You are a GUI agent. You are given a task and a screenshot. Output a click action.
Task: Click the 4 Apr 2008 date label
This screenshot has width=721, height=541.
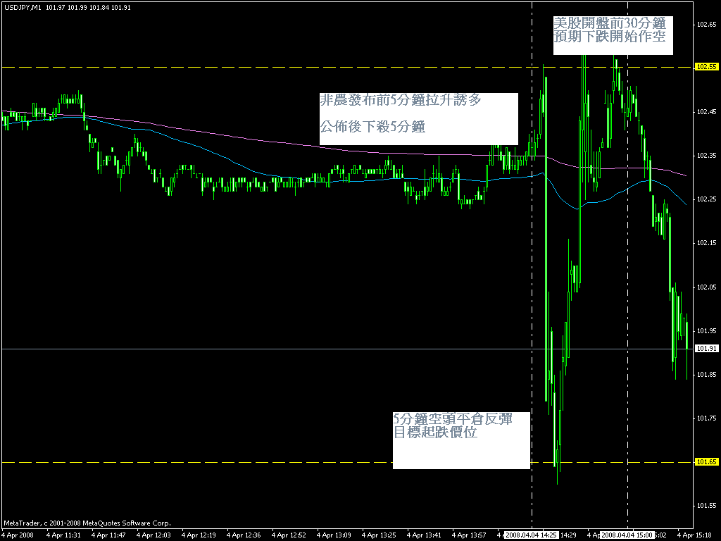(x=18, y=535)
